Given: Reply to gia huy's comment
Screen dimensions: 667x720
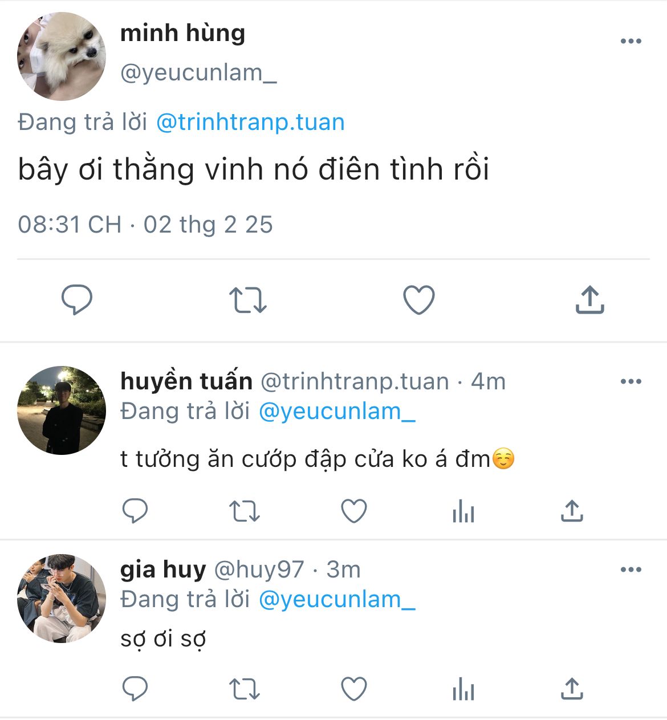Looking at the screenshot, I should tap(135, 689).
